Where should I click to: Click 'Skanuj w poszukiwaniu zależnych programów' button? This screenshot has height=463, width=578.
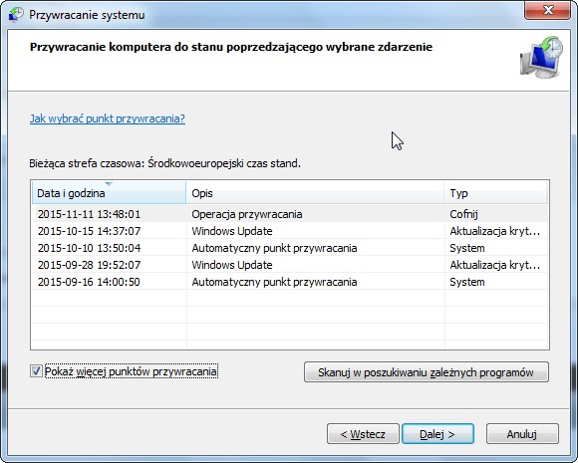pyautogui.click(x=427, y=372)
